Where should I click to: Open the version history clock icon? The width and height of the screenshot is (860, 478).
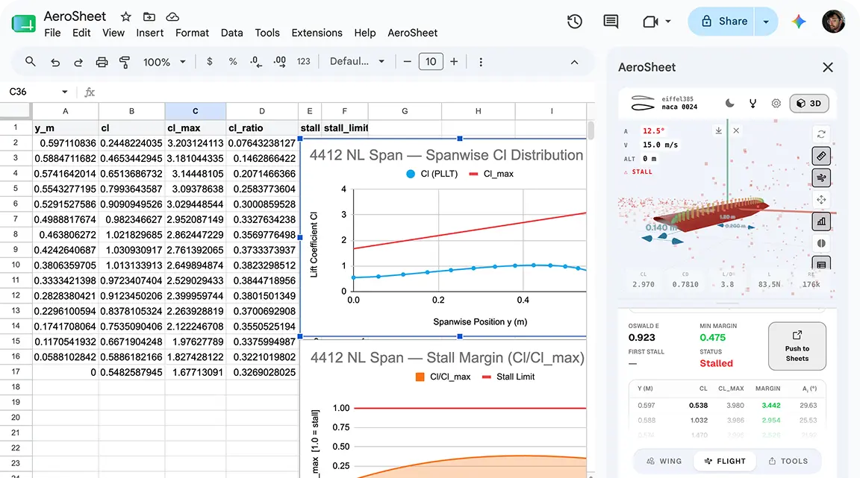(x=574, y=22)
